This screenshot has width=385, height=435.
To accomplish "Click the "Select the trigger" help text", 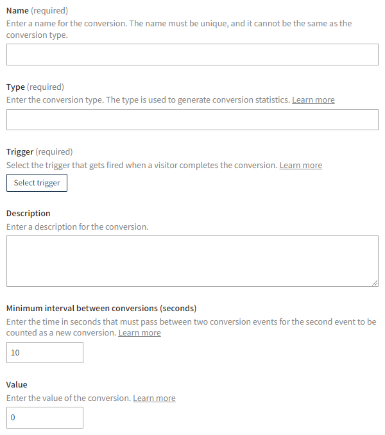I will click(141, 166).
